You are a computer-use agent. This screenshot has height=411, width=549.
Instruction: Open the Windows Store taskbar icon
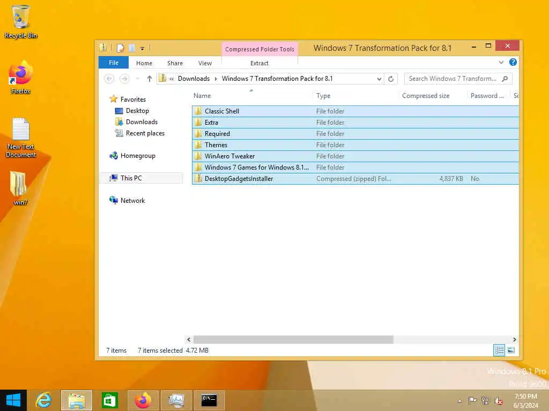coord(109,400)
